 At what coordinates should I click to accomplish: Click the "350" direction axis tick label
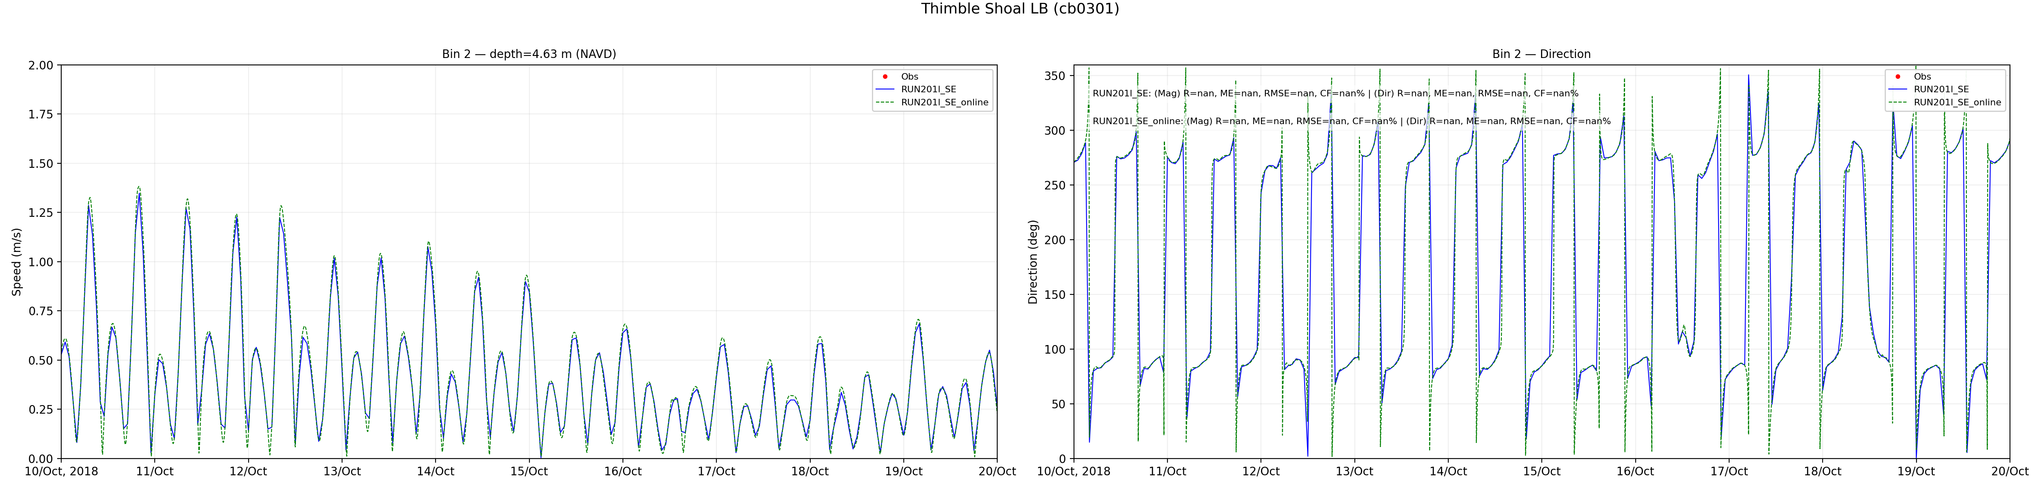coord(1056,76)
